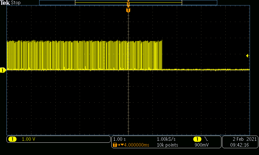Click the 09:42:16 time readout

pyautogui.click(x=240, y=145)
